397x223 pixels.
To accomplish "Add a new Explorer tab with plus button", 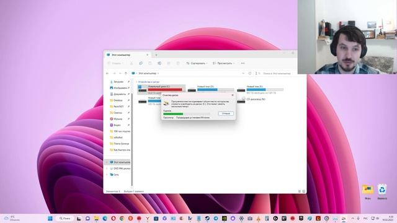I will [x=156, y=55].
